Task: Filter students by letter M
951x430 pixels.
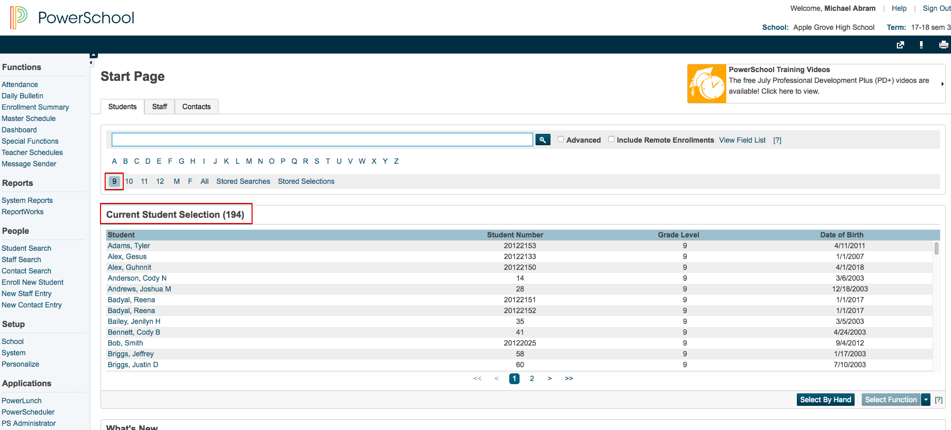Action: coord(249,161)
